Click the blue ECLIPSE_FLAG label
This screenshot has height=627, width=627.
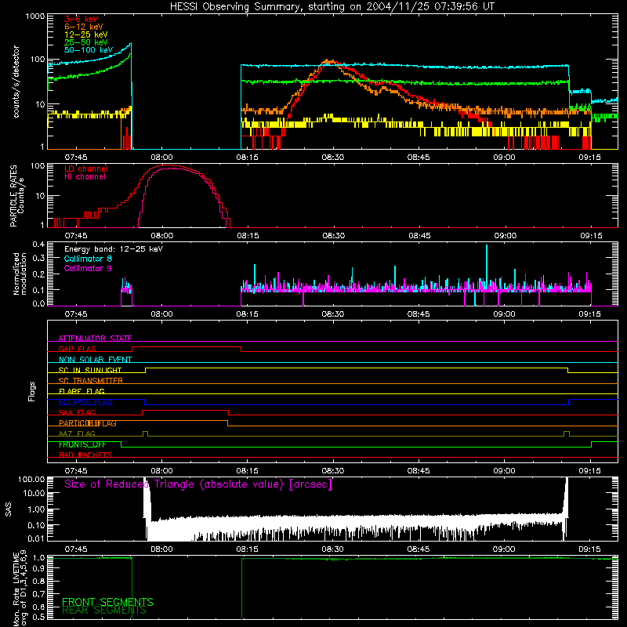(x=85, y=402)
